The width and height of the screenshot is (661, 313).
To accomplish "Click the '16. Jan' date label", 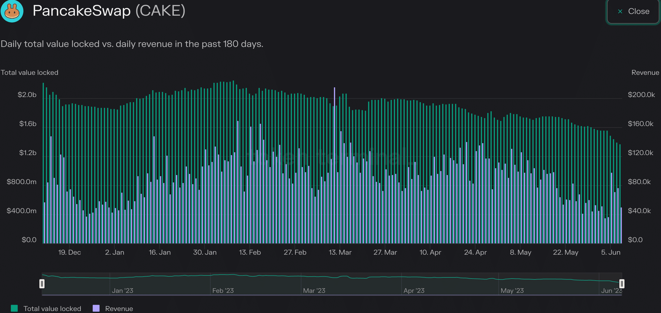I will tap(160, 252).
